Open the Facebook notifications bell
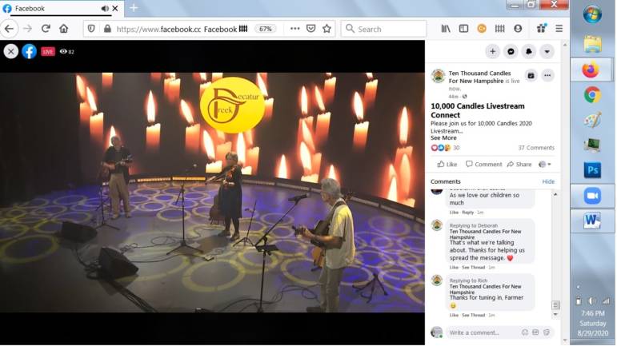Viewport: 617px width, 346px height. 529,51
